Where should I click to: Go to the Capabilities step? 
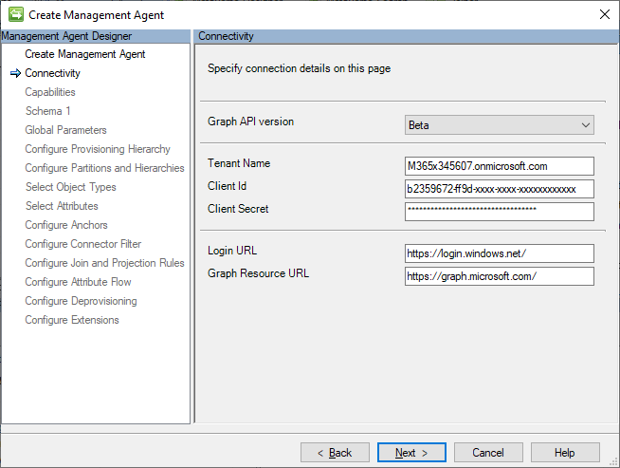pyautogui.click(x=50, y=92)
